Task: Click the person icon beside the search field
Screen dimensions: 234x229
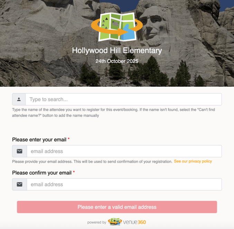Action: click(x=19, y=99)
